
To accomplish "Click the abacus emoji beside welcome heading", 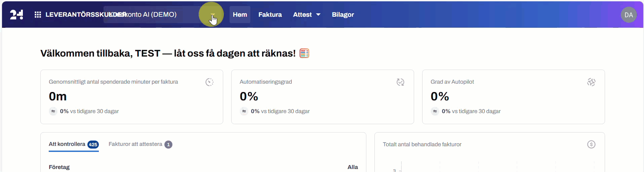I will [x=304, y=53].
